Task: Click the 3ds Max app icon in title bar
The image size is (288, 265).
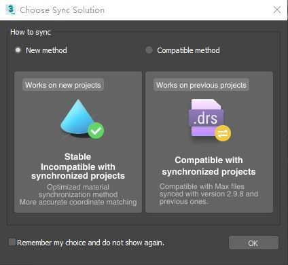Action: click(11, 10)
